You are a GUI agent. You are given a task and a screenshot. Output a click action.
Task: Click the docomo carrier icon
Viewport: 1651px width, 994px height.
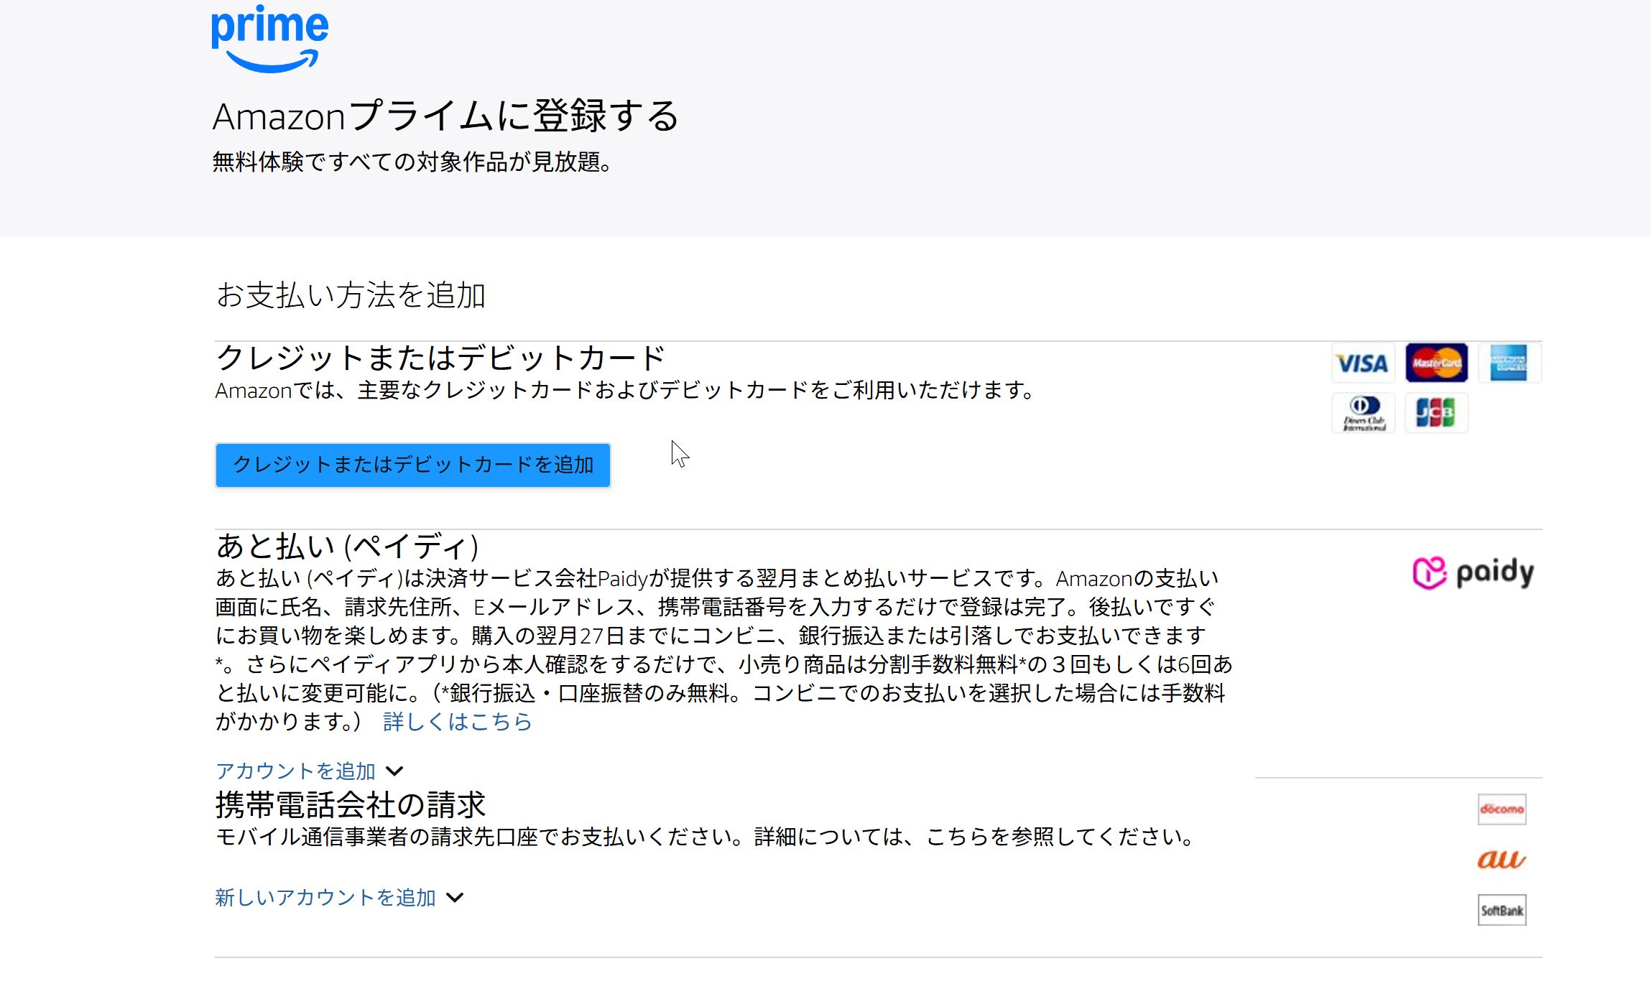1502,809
